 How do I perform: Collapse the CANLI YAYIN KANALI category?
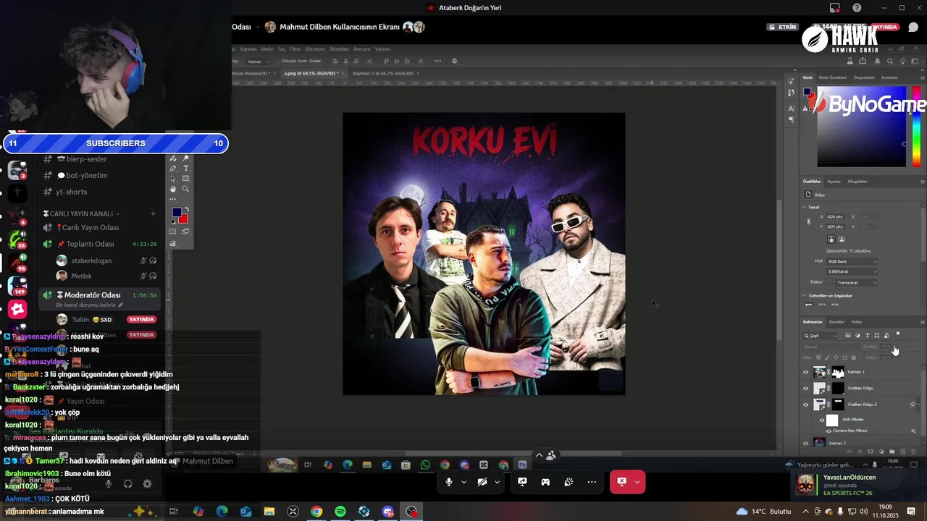pos(82,213)
